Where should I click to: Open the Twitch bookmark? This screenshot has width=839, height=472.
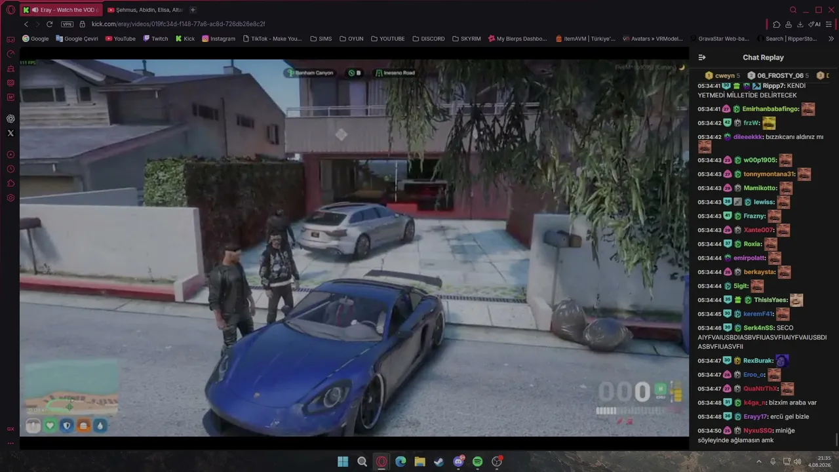coord(155,39)
